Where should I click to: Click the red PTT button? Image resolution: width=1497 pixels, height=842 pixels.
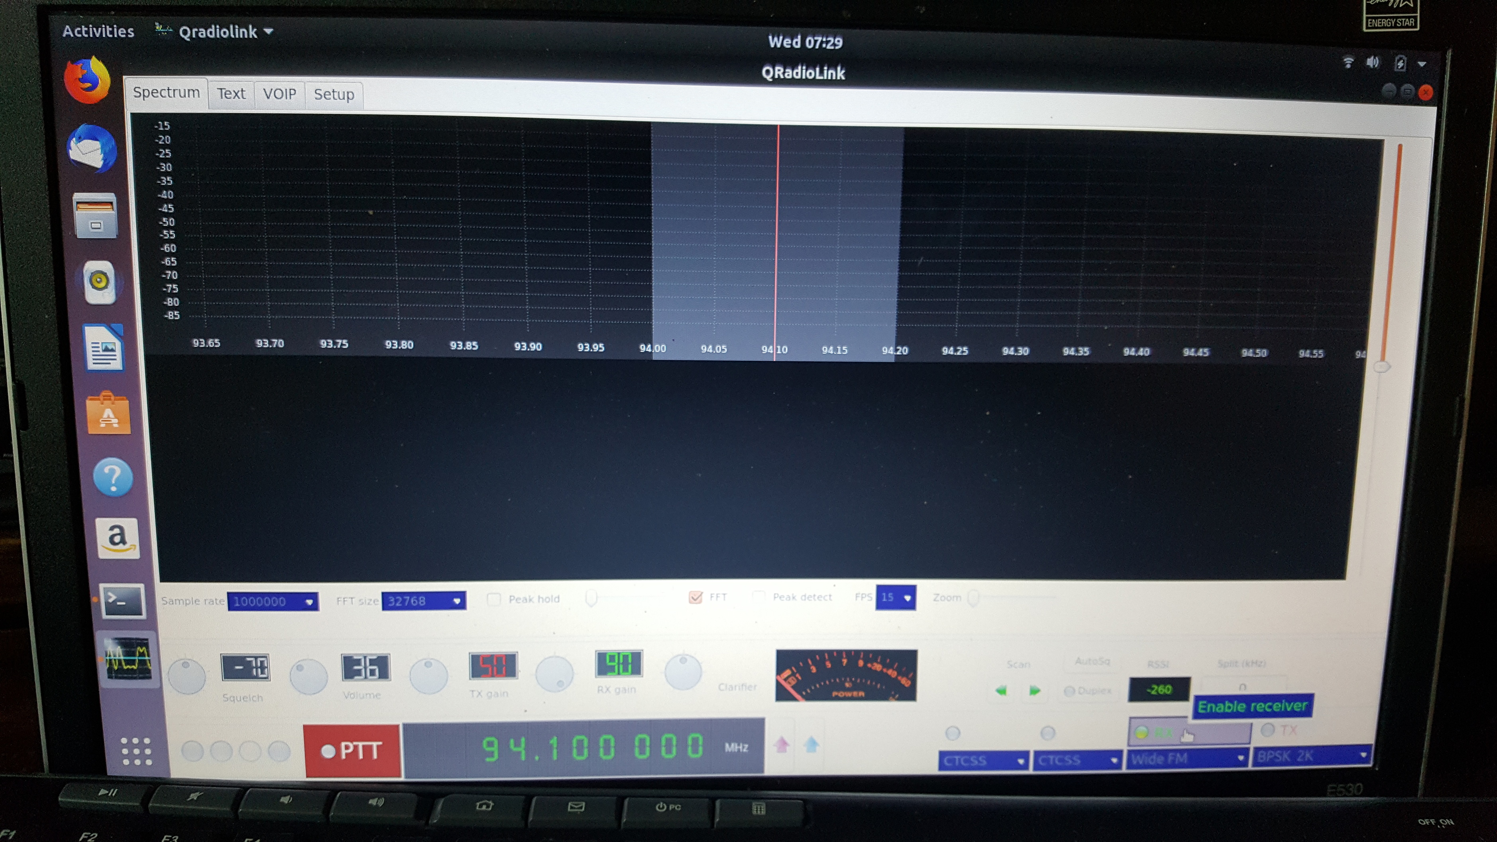tap(352, 751)
